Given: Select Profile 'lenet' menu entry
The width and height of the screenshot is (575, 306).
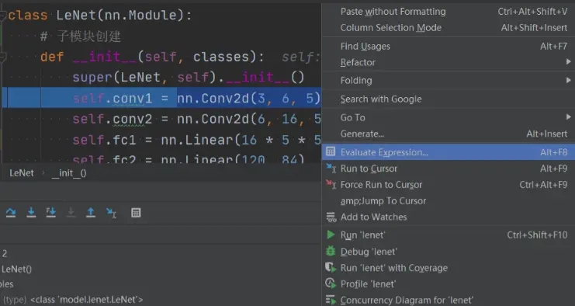Looking at the screenshot, I should (448, 284).
